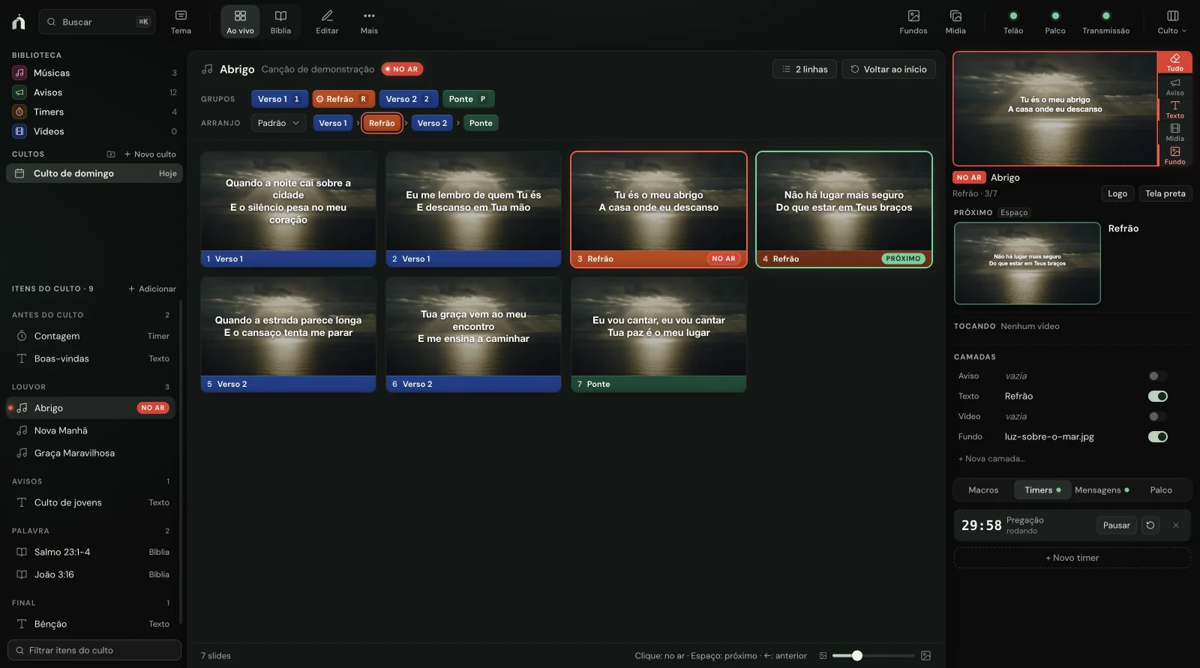This screenshot has height=668, width=1200.
Task: Click the Palco output status indicator
Action: [x=1055, y=22]
